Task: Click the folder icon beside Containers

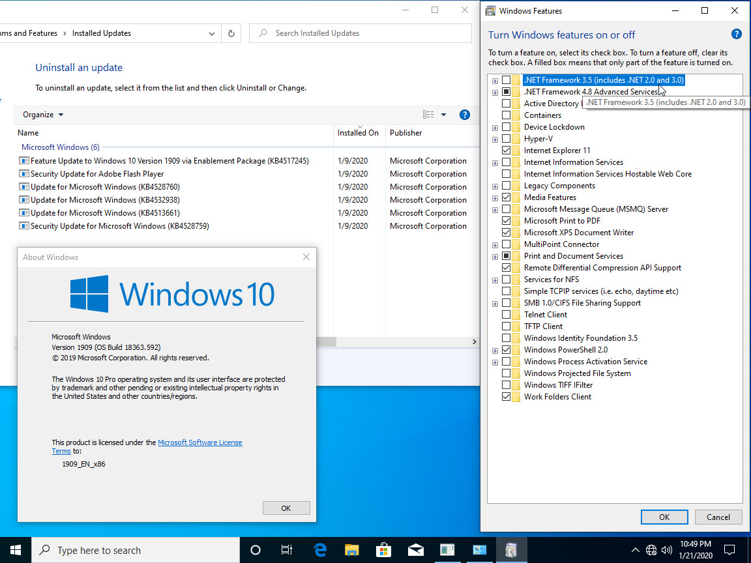Action: coord(516,115)
